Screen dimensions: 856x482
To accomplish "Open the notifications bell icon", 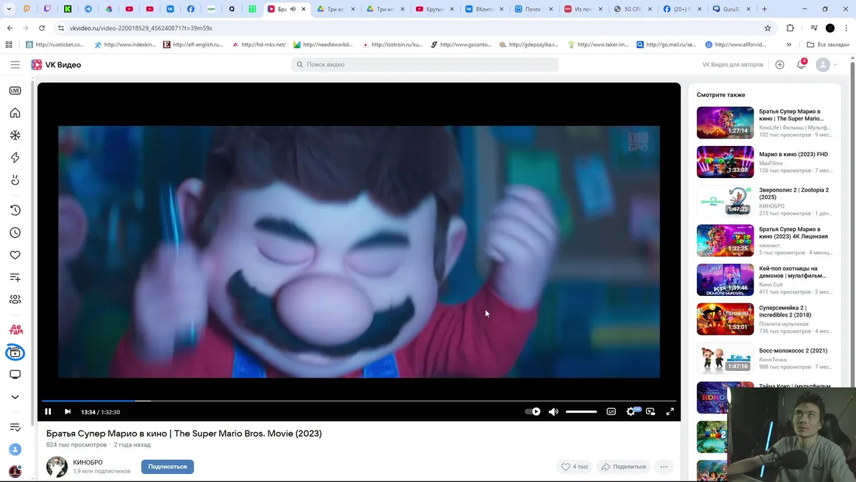I will click(801, 64).
